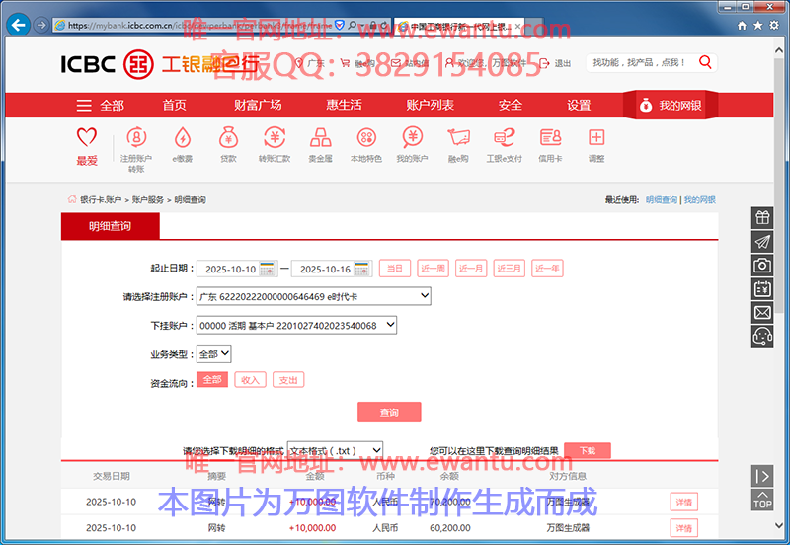The width and height of the screenshot is (790, 545).
Task: Open the 信用卡 icon
Action: point(550,137)
